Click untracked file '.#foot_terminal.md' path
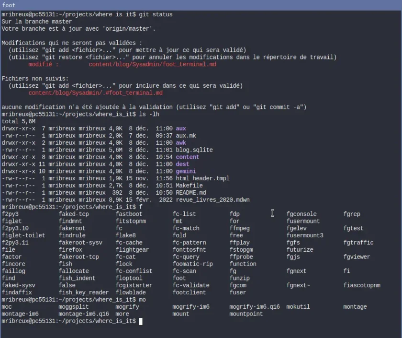The image size is (402, 338). click(x=95, y=93)
